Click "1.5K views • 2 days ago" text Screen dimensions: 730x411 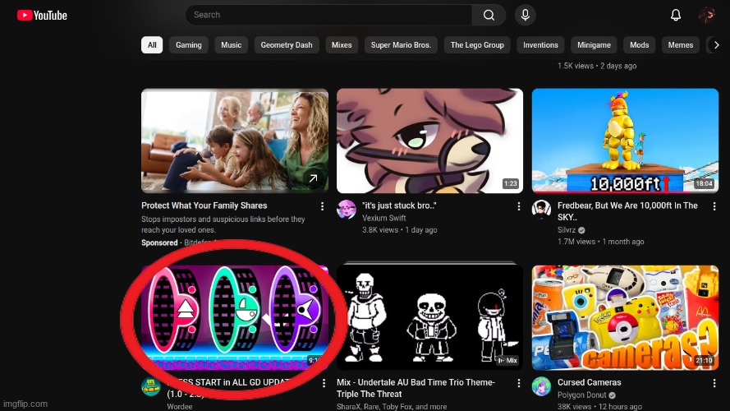(597, 66)
